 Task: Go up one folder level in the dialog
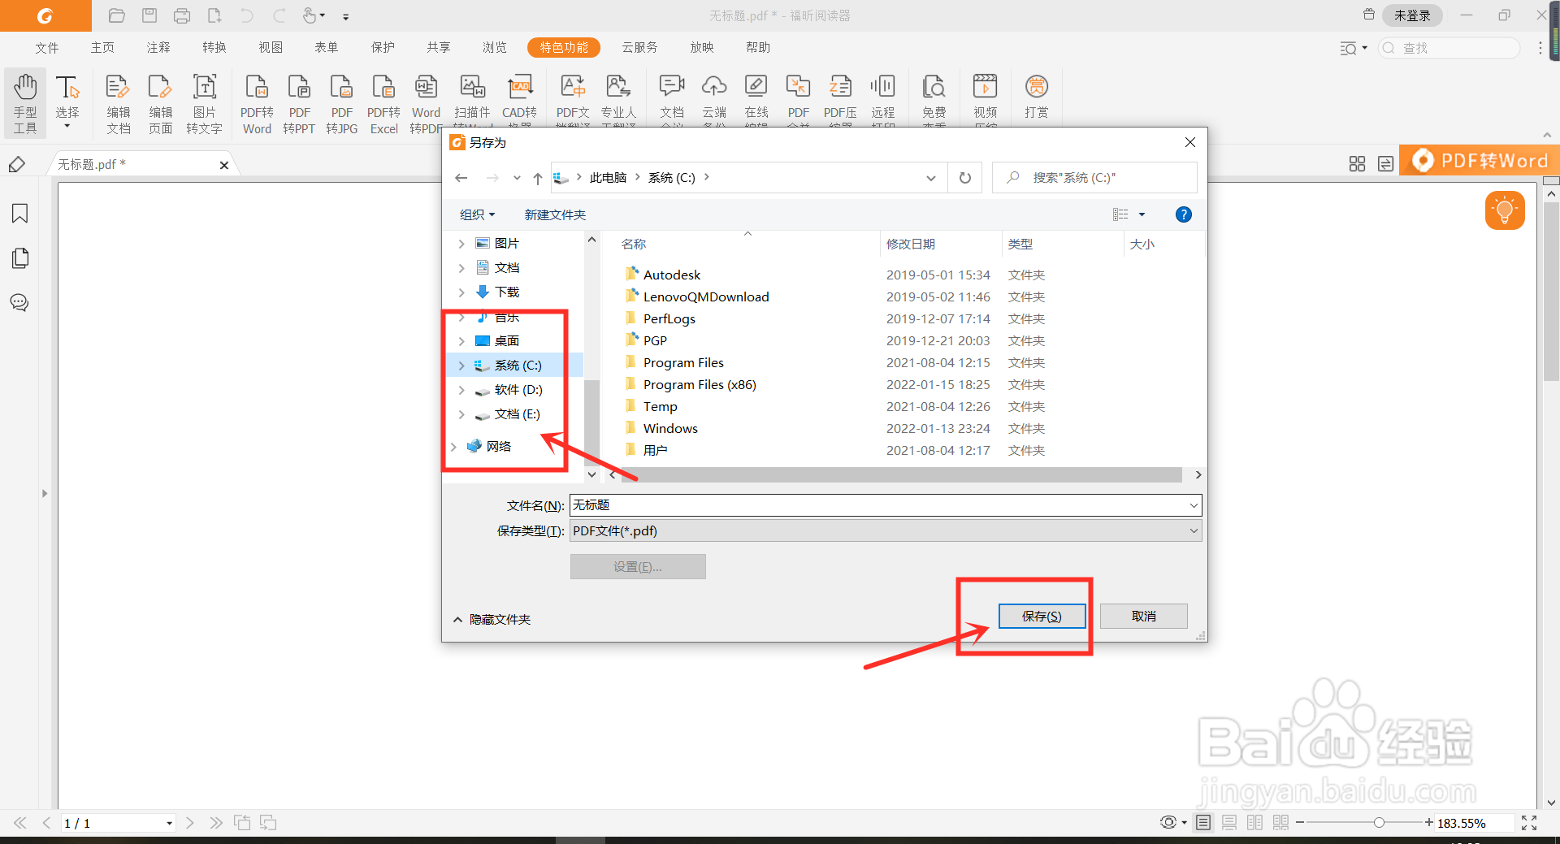pos(537,178)
